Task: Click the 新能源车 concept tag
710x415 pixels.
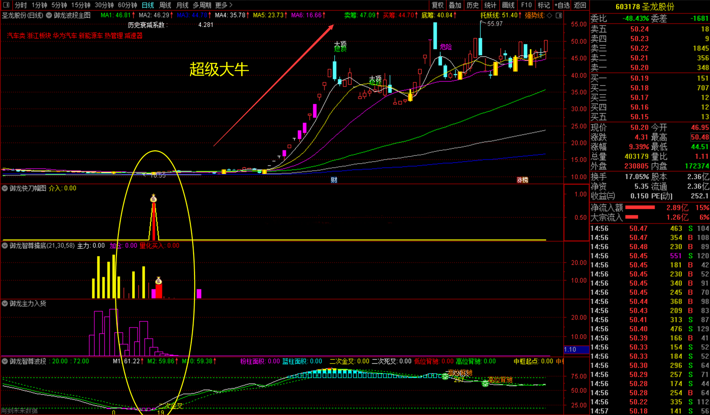Action: coord(90,35)
